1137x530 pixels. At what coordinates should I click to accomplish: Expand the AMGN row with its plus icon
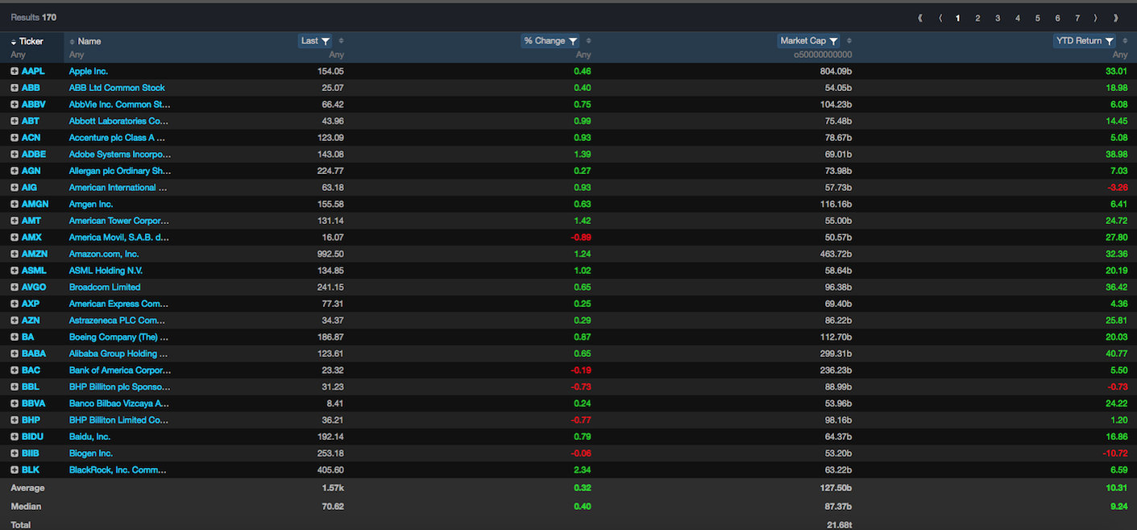(x=15, y=204)
